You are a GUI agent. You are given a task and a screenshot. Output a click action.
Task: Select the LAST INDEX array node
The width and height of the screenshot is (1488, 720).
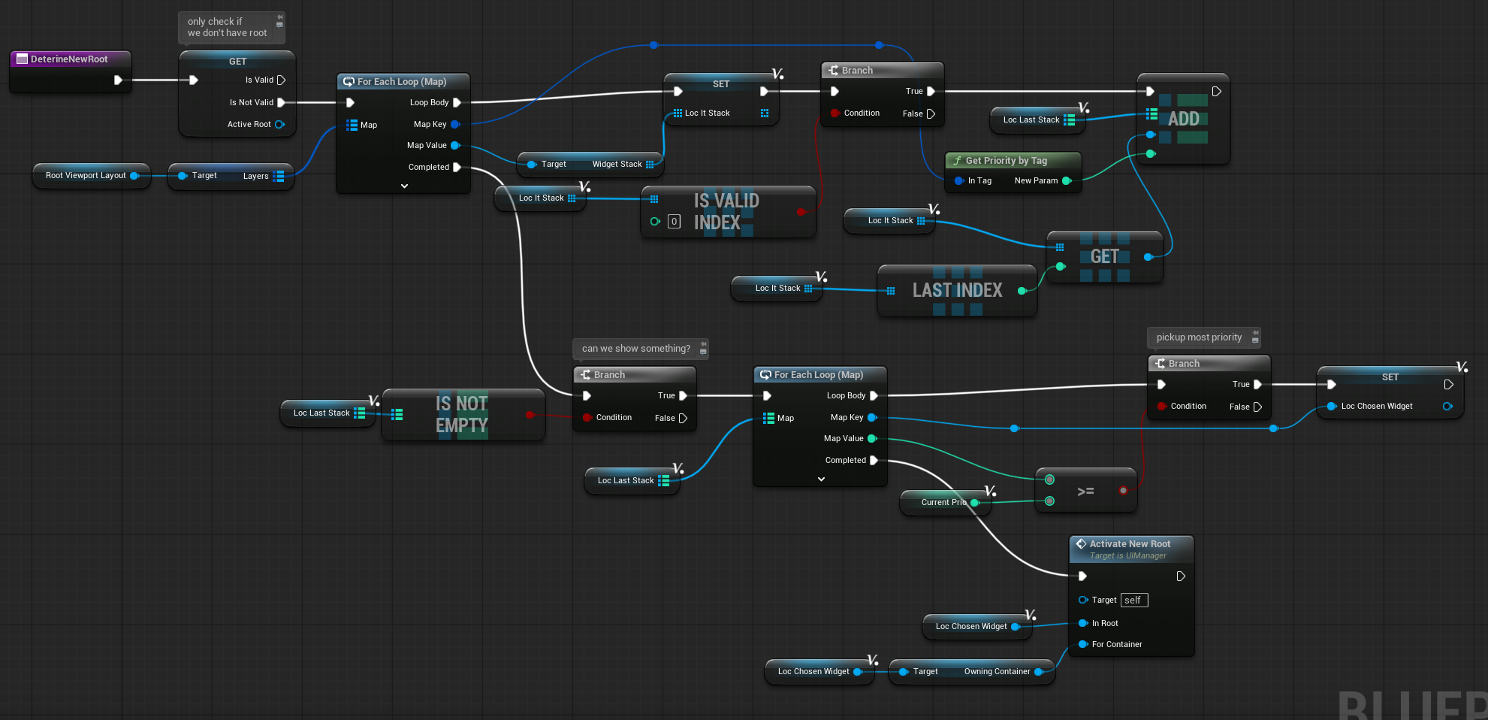coord(957,290)
